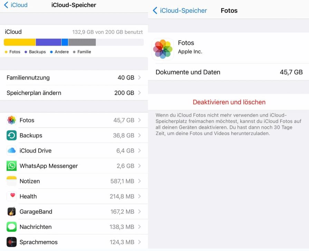The height and width of the screenshot is (251, 309).
Task: Tap Deaktivieren und löschen
Action: click(229, 102)
